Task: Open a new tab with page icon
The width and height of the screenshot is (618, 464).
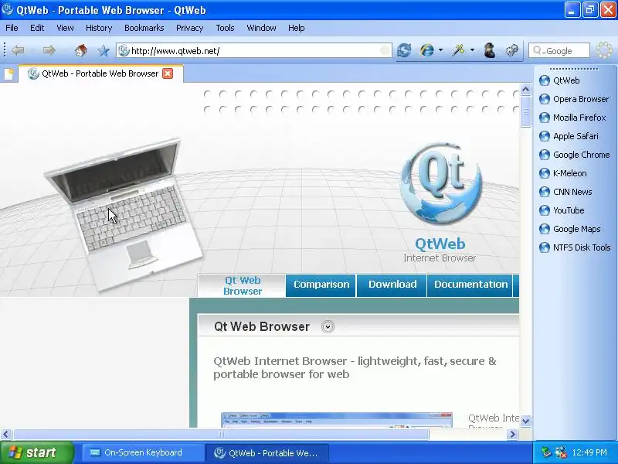Action: (8, 73)
